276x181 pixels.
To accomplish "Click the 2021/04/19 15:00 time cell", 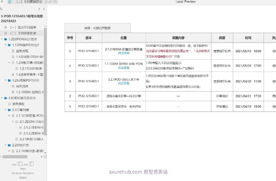I will 248,106.
